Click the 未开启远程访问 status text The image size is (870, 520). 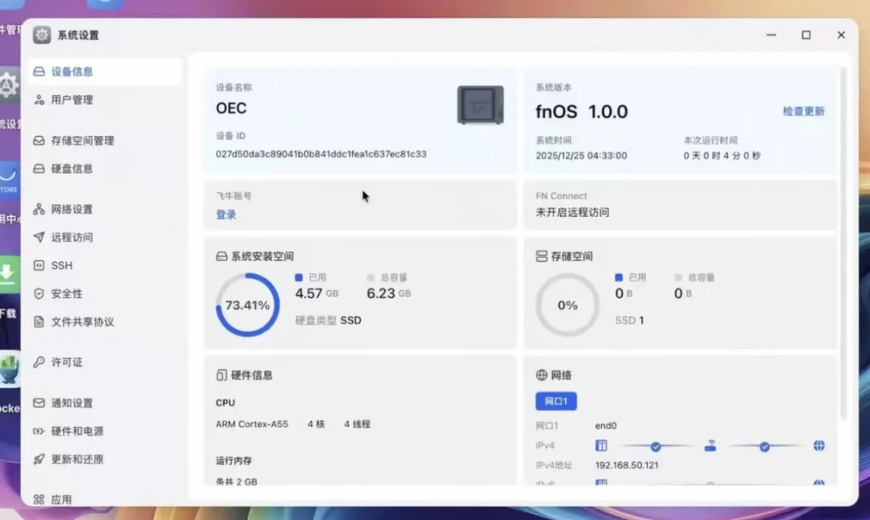click(572, 212)
